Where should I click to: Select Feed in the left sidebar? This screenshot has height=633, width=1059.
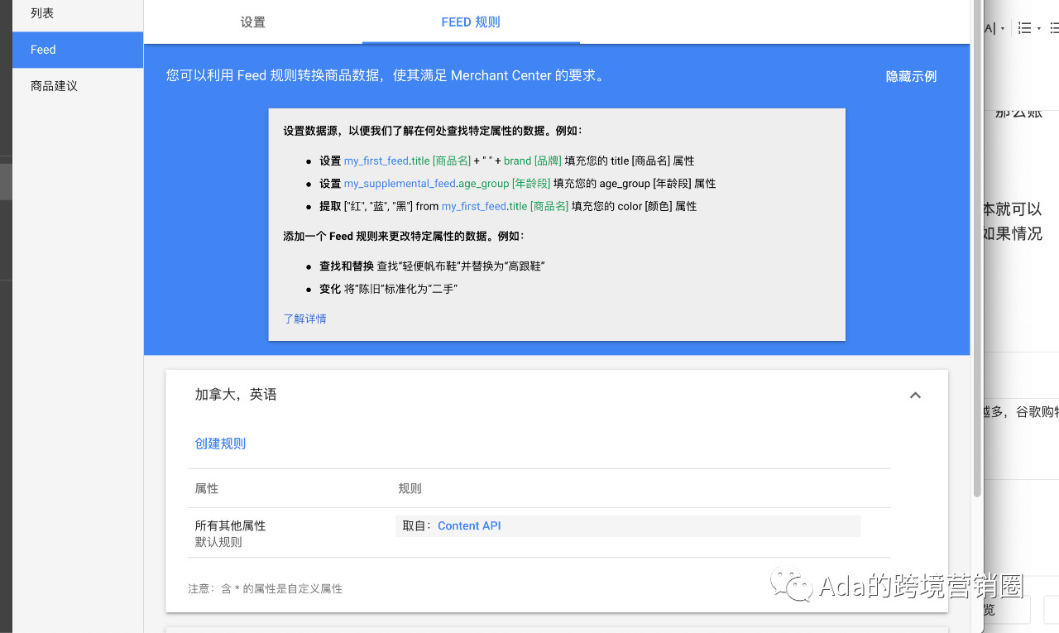click(42, 50)
